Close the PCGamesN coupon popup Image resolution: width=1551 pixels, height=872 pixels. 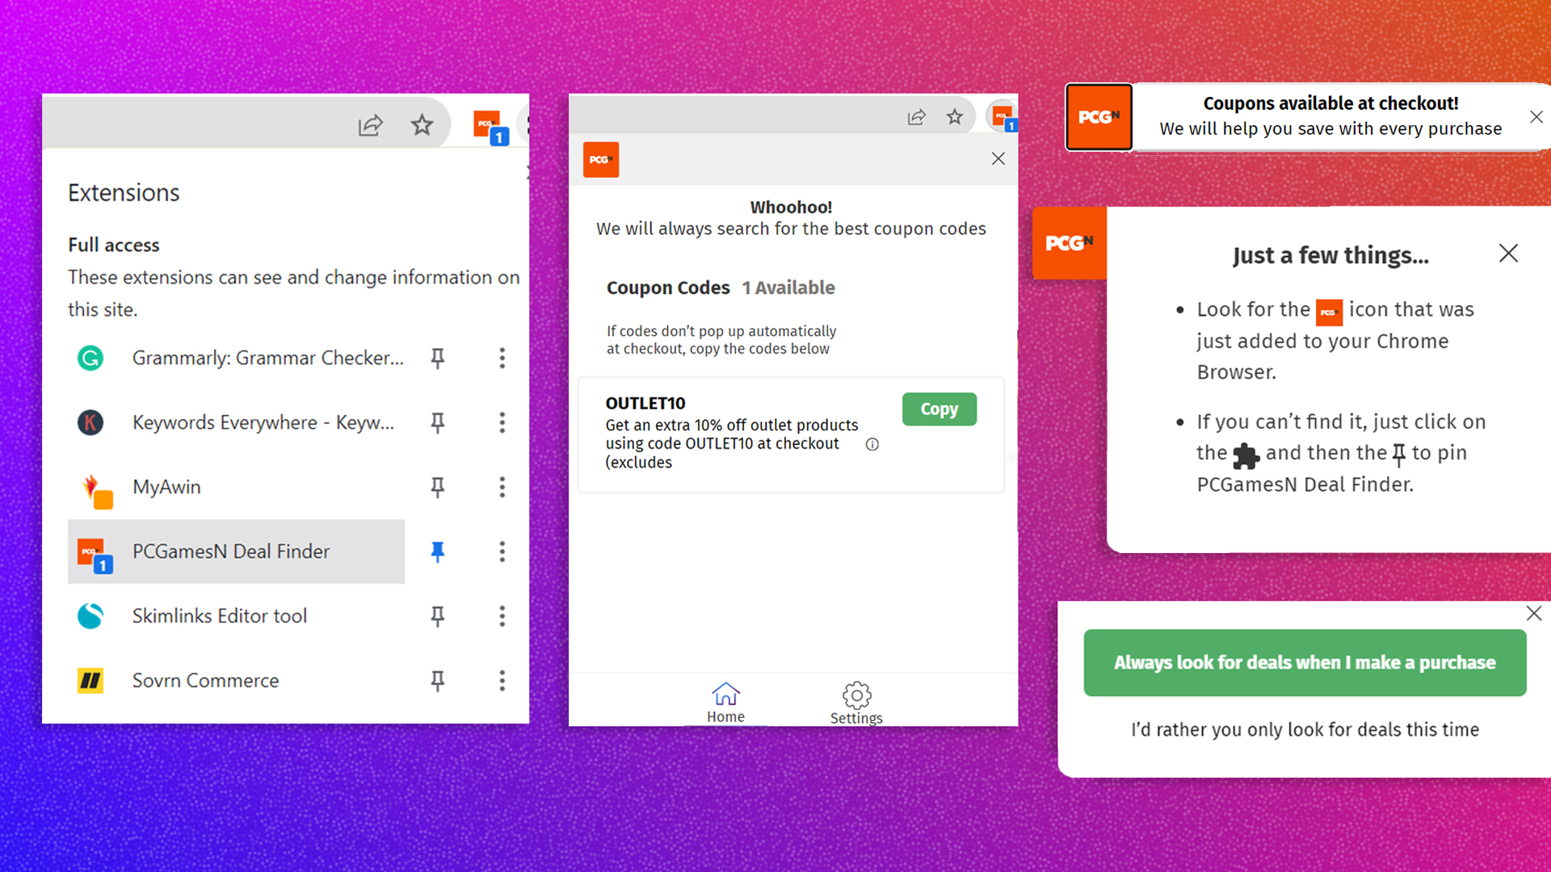[998, 157]
